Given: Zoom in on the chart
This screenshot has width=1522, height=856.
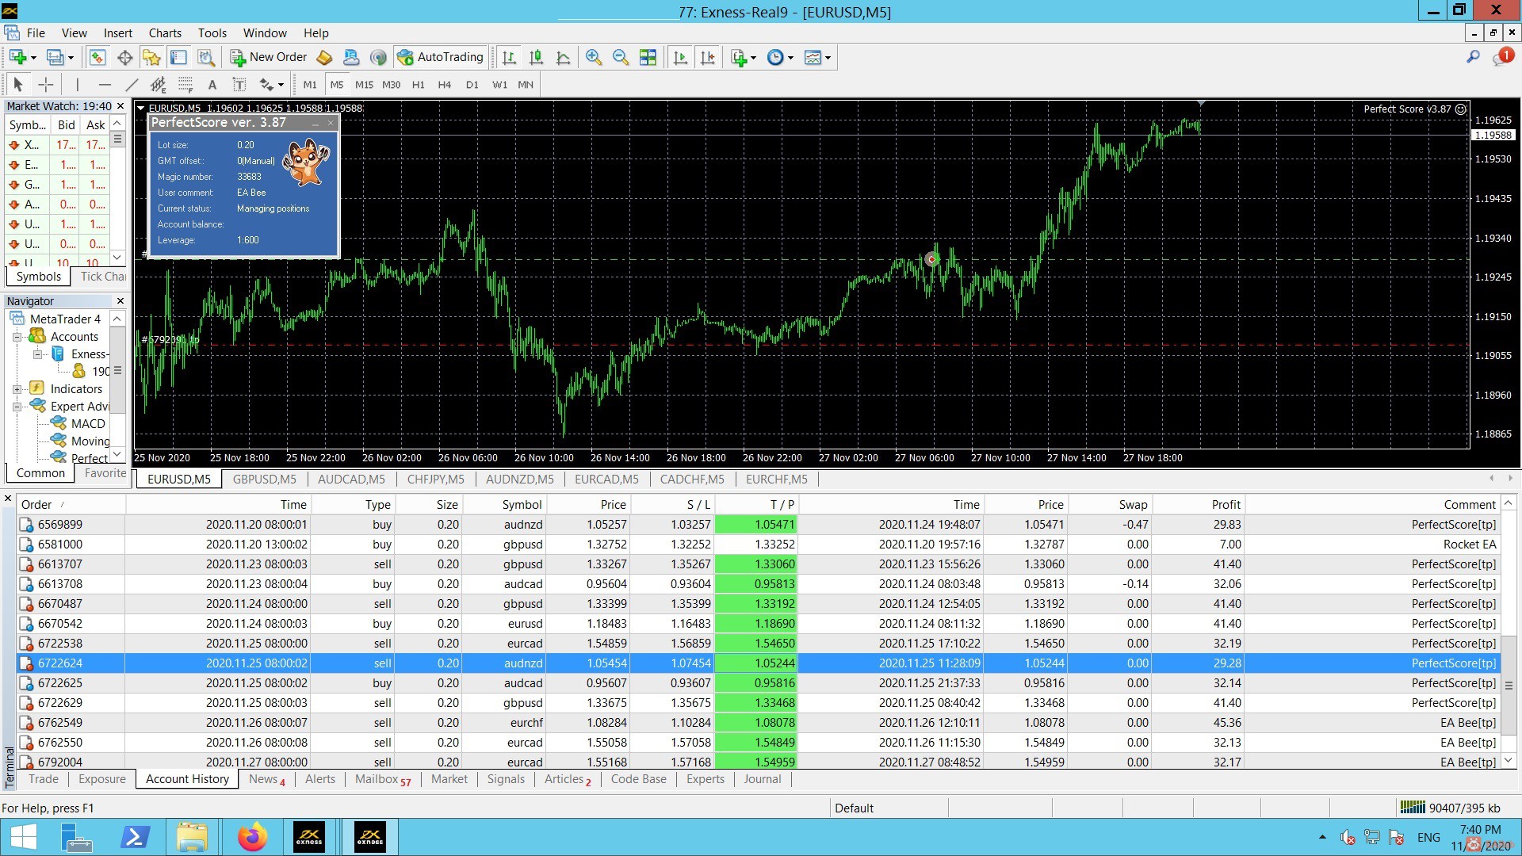Looking at the screenshot, I should coord(593,57).
